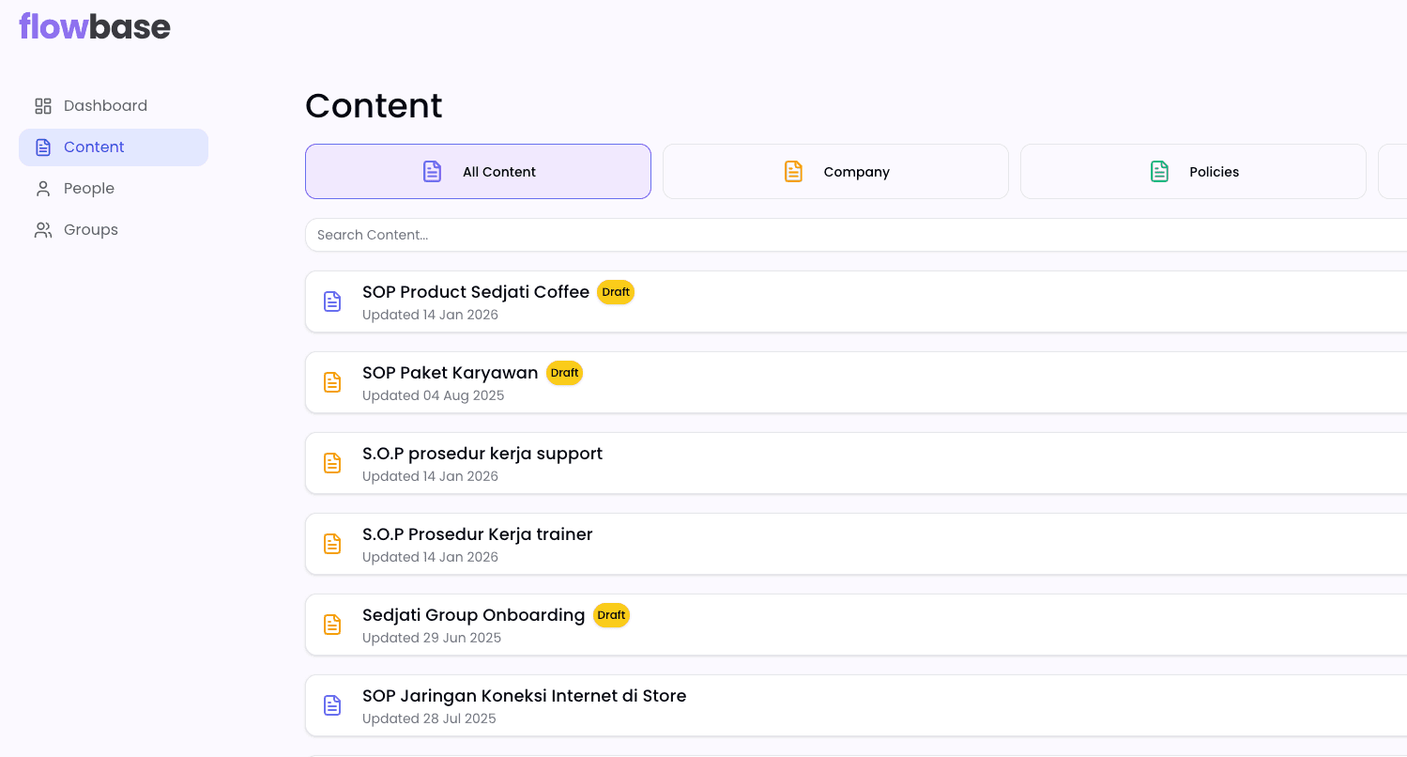The width and height of the screenshot is (1407, 757).
Task: Open the Dashboard page
Action: click(x=105, y=106)
